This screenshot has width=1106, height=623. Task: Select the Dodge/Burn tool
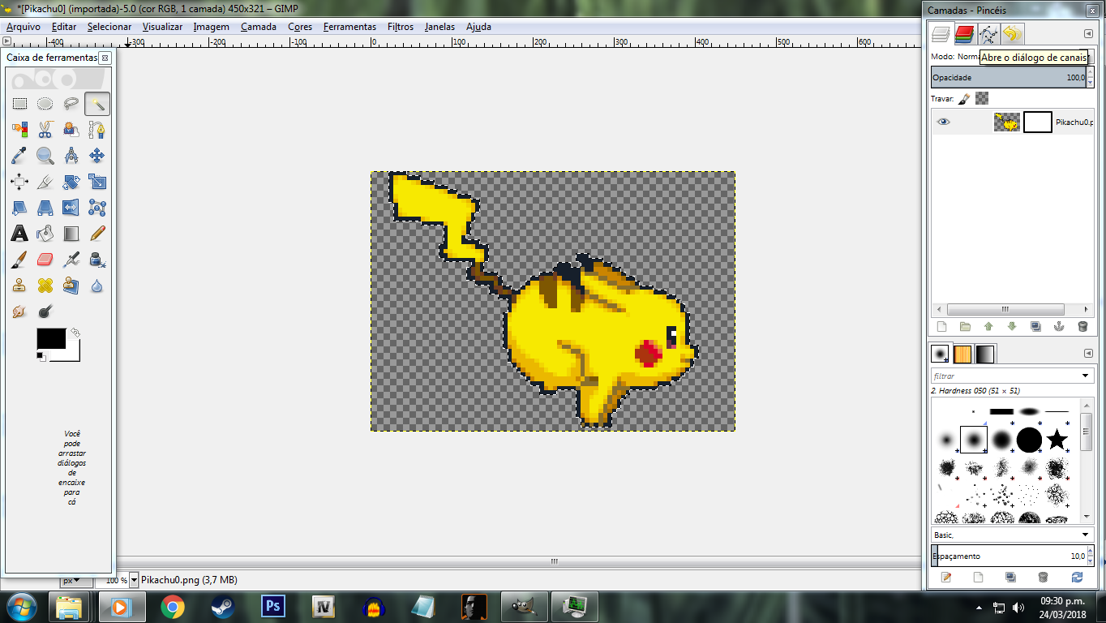tap(45, 311)
